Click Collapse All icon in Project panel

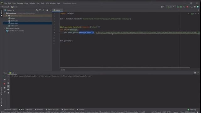[43, 10]
